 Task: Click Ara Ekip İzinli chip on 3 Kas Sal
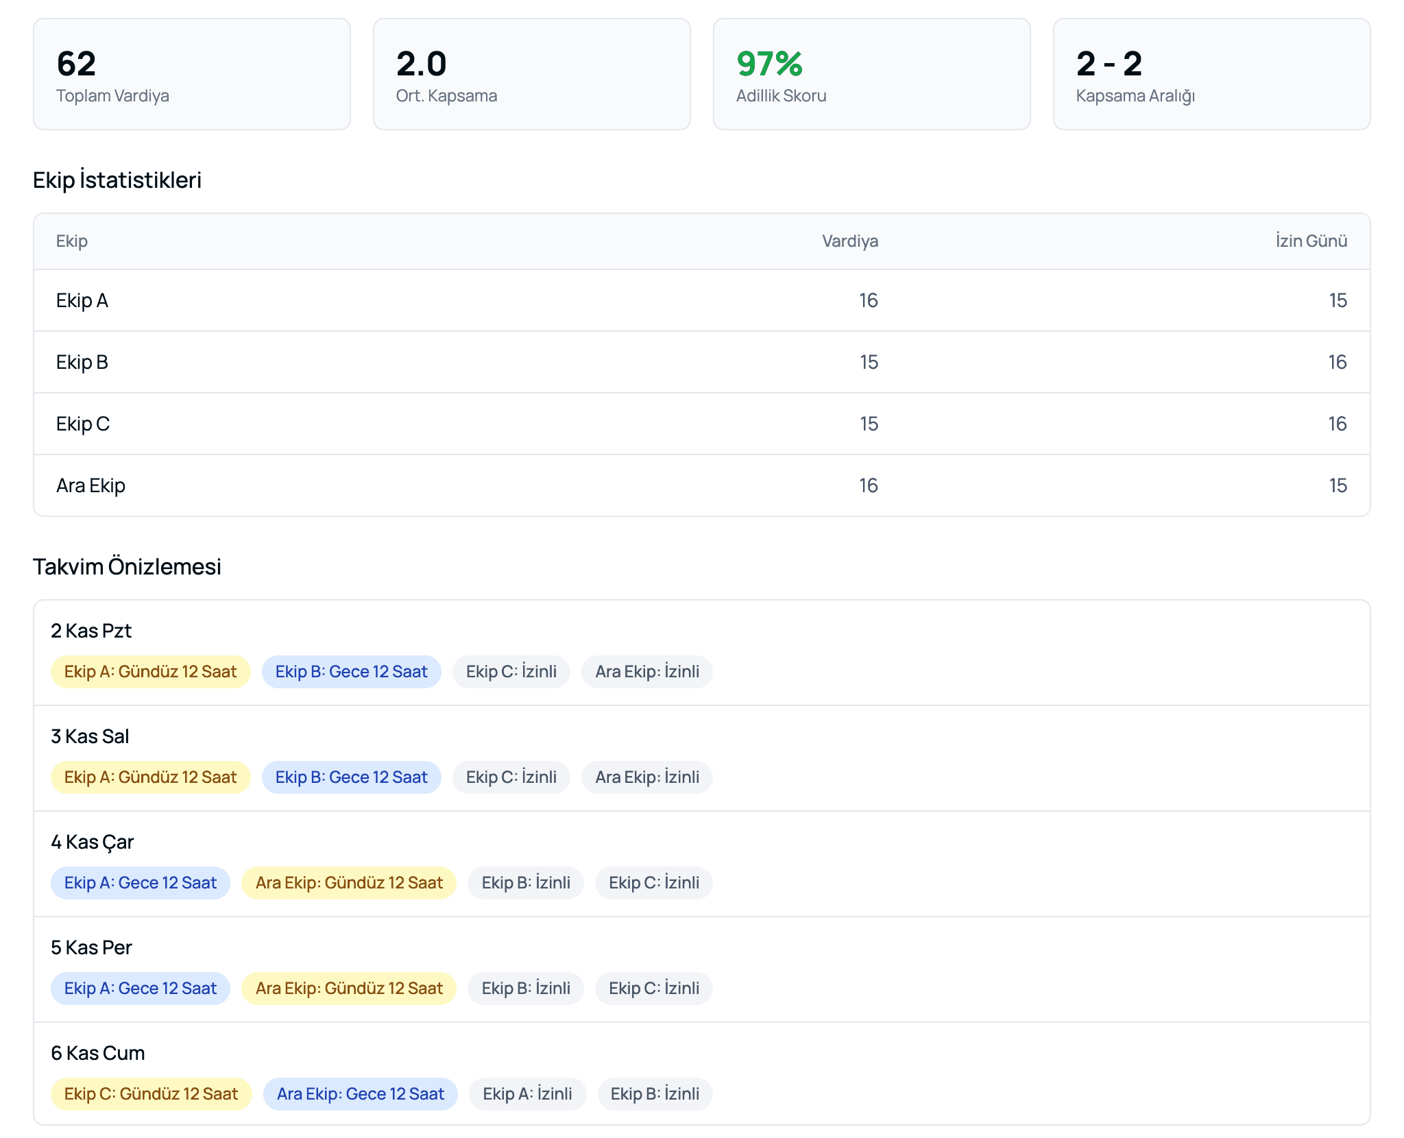click(x=647, y=777)
